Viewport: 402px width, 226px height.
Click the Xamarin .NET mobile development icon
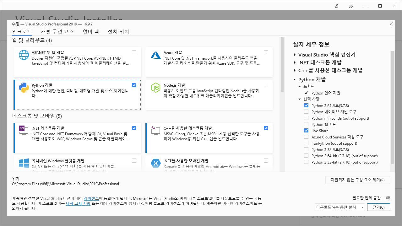[x=156, y=163]
